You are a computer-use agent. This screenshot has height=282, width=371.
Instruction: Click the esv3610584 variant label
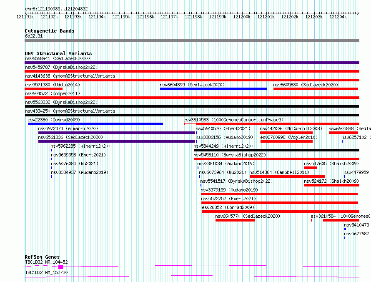pyautogui.click(x=341, y=216)
